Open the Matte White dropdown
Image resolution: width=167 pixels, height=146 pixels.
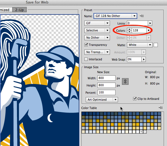click(139, 45)
